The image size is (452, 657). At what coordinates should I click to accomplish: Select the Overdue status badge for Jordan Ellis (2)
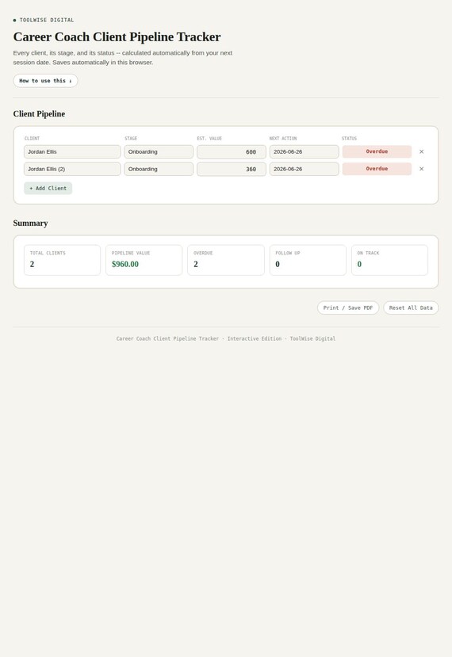pos(377,169)
